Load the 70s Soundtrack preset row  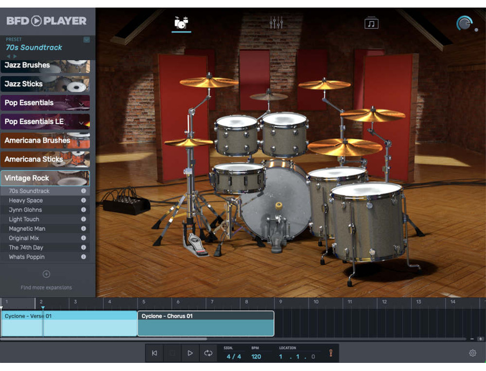pos(45,191)
